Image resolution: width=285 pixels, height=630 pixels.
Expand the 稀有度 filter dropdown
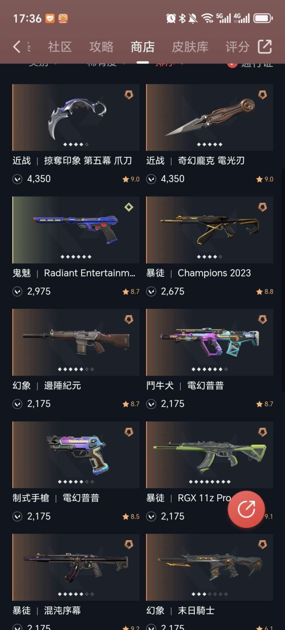pos(106,64)
